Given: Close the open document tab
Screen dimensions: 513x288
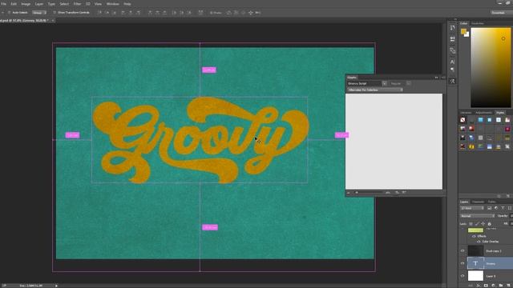Looking at the screenshot, I should [53, 21].
